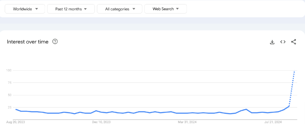Screen dimensions: 305x132
Task: Open the embed code icon
Action: tap(283, 42)
